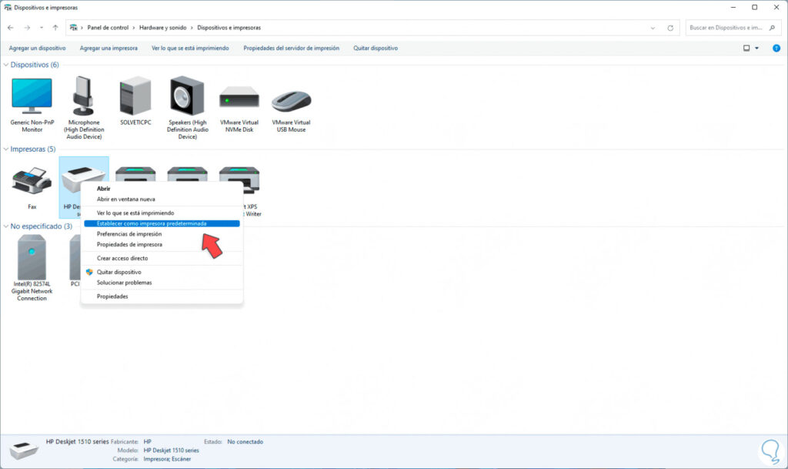788x469 pixels.
Task: Click toolbar Ver lo que se está imprimiendo
Action: pyautogui.click(x=190, y=49)
